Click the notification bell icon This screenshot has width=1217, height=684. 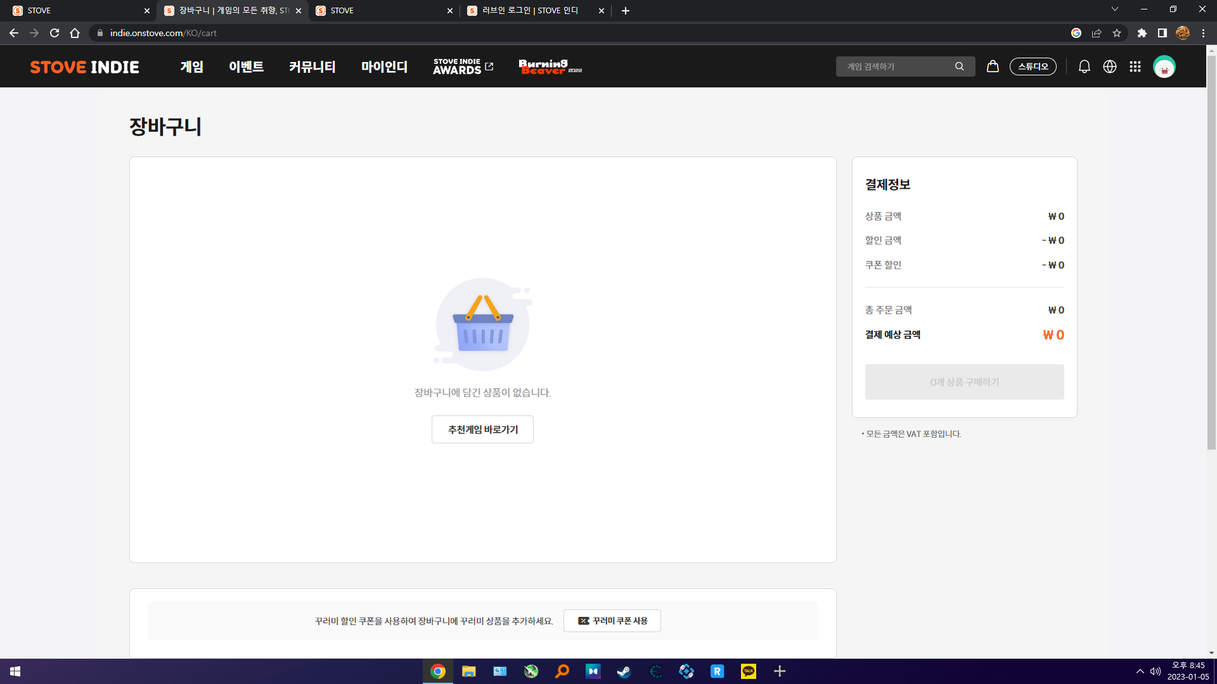(1084, 66)
